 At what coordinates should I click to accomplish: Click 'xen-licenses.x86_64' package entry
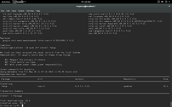pos(109,16)
